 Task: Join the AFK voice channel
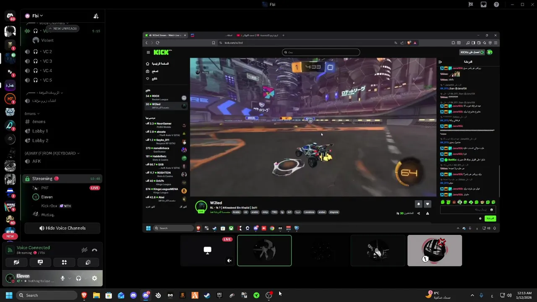pyautogui.click(x=62, y=161)
